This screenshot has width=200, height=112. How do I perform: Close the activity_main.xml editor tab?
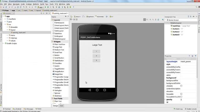[68, 13]
